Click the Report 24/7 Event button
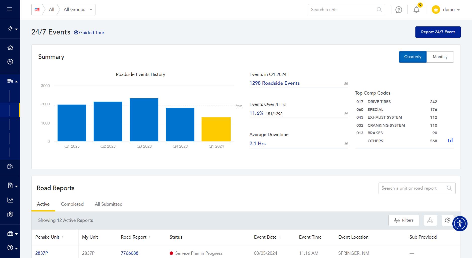The width and height of the screenshot is (472, 258). point(438,32)
